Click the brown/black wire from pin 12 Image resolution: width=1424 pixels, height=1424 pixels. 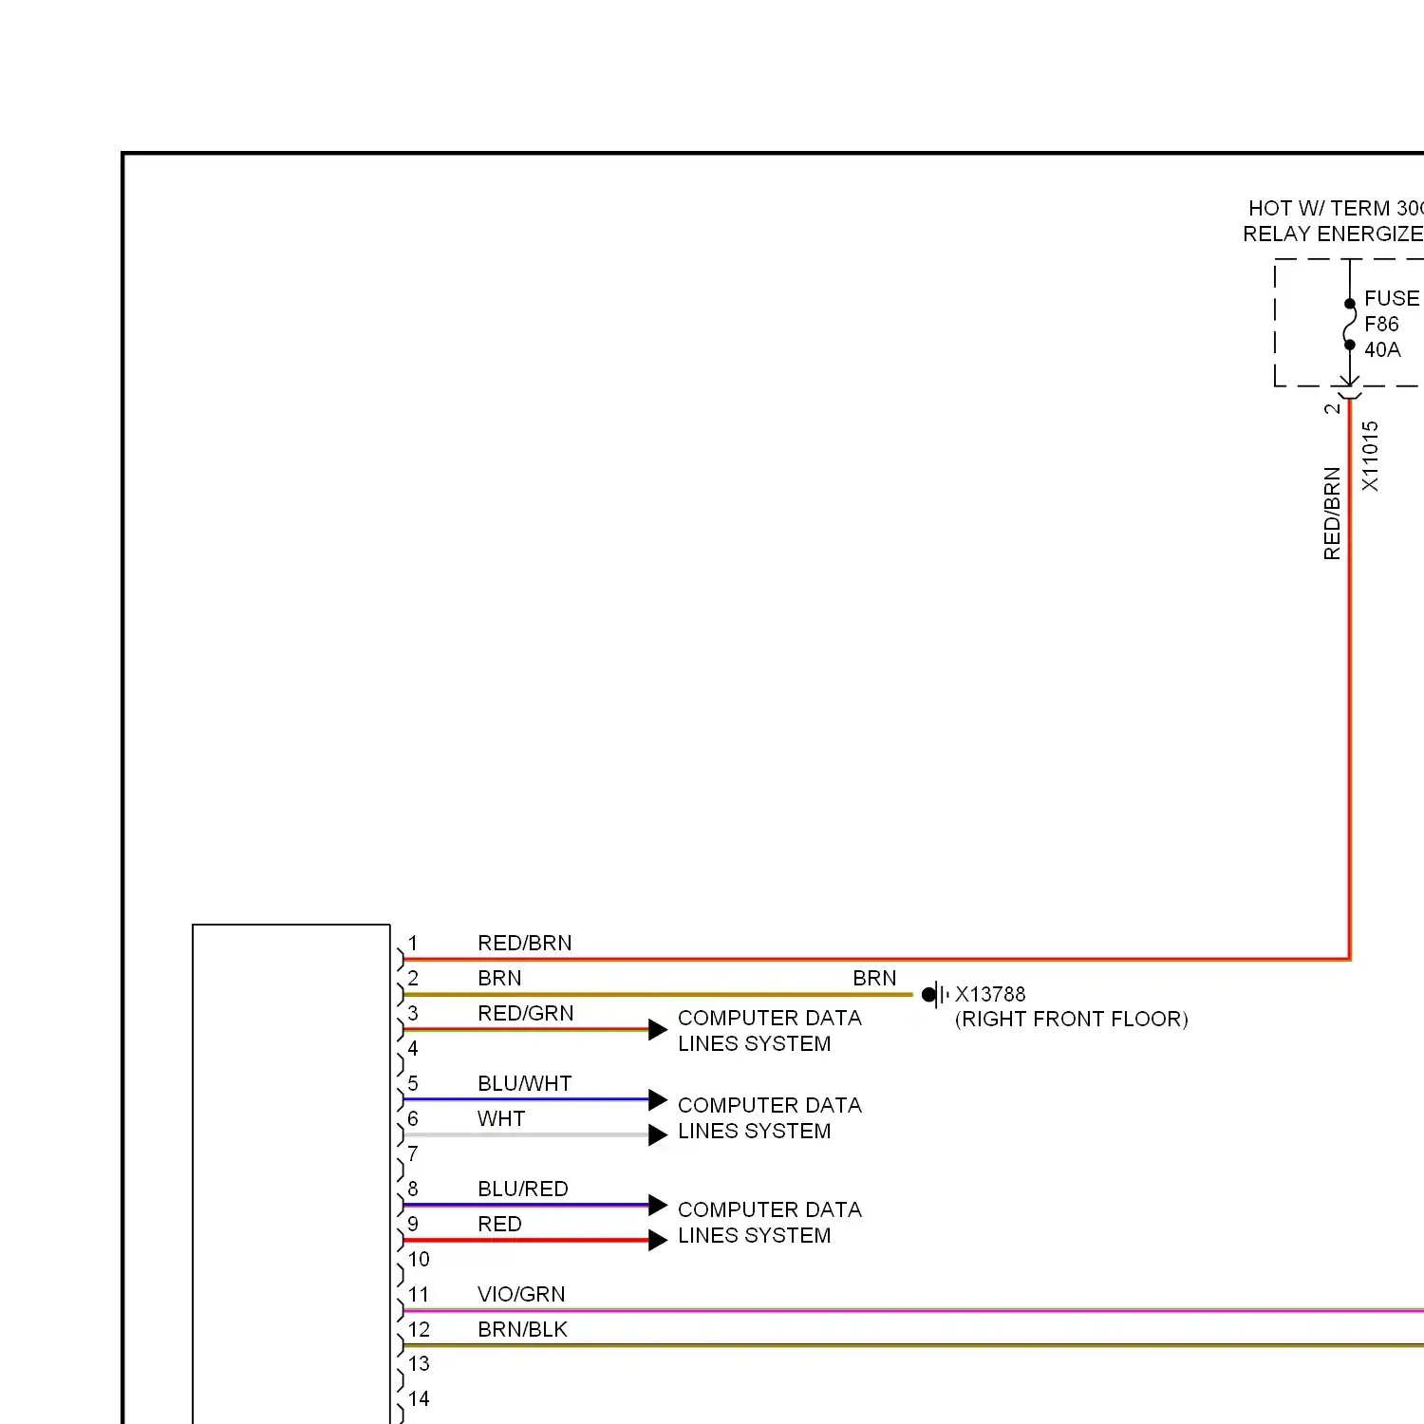(913, 1345)
